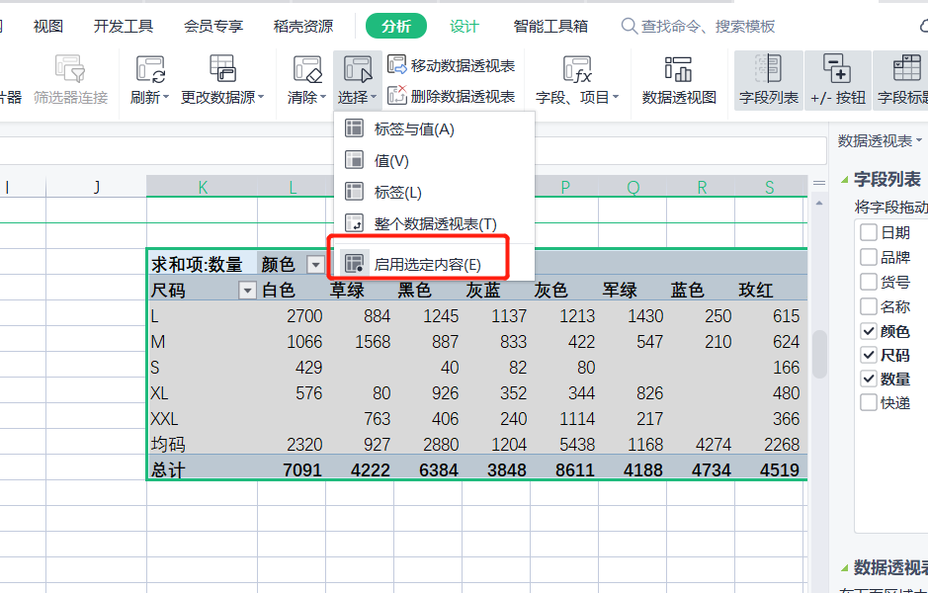Screen dimensions: 928x593
Task: Click the Filter Connections (筛选器连接) icon
Action: 70,68
